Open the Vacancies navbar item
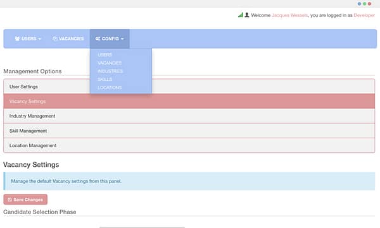 [x=68, y=39]
